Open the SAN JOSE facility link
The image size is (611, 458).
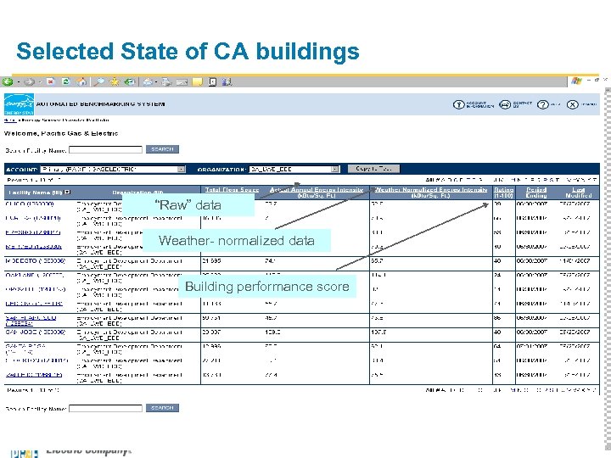(x=35, y=332)
